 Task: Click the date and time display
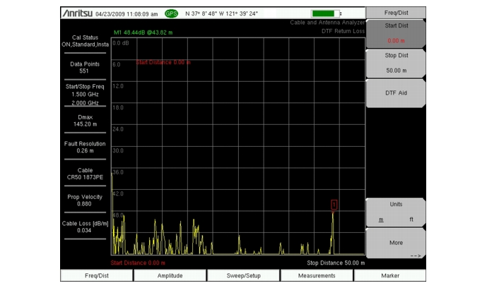pos(127,14)
